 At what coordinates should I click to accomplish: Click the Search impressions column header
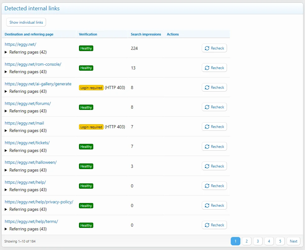pos(146,34)
